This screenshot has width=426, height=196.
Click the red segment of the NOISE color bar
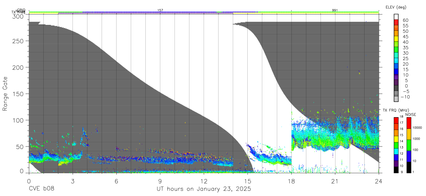409,123
